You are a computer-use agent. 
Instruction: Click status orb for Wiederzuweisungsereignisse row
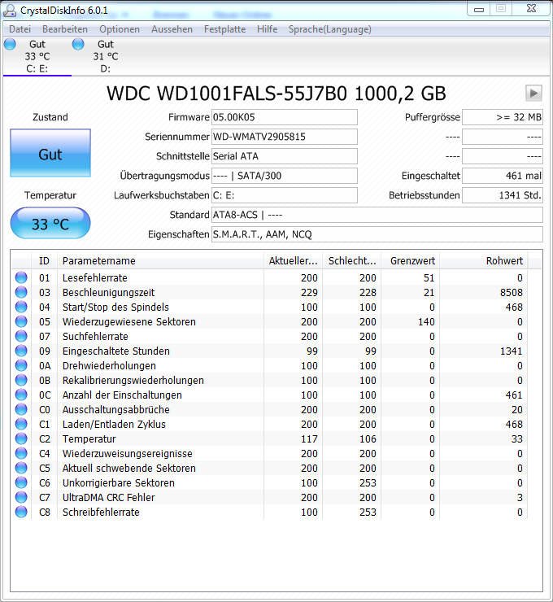tap(21, 453)
